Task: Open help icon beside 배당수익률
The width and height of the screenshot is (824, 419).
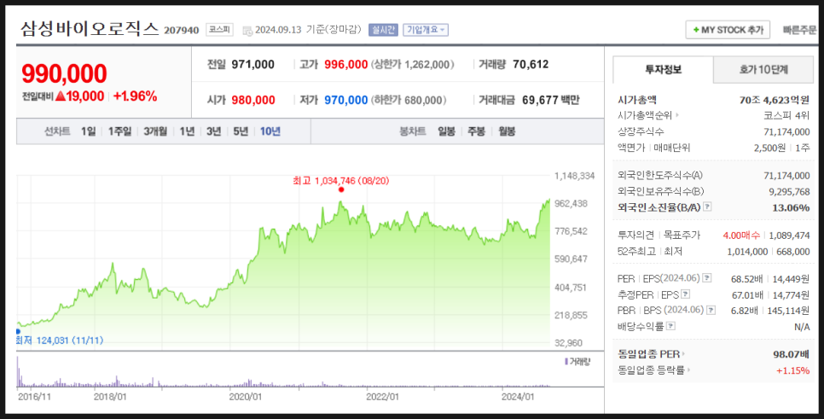Action: [670, 327]
